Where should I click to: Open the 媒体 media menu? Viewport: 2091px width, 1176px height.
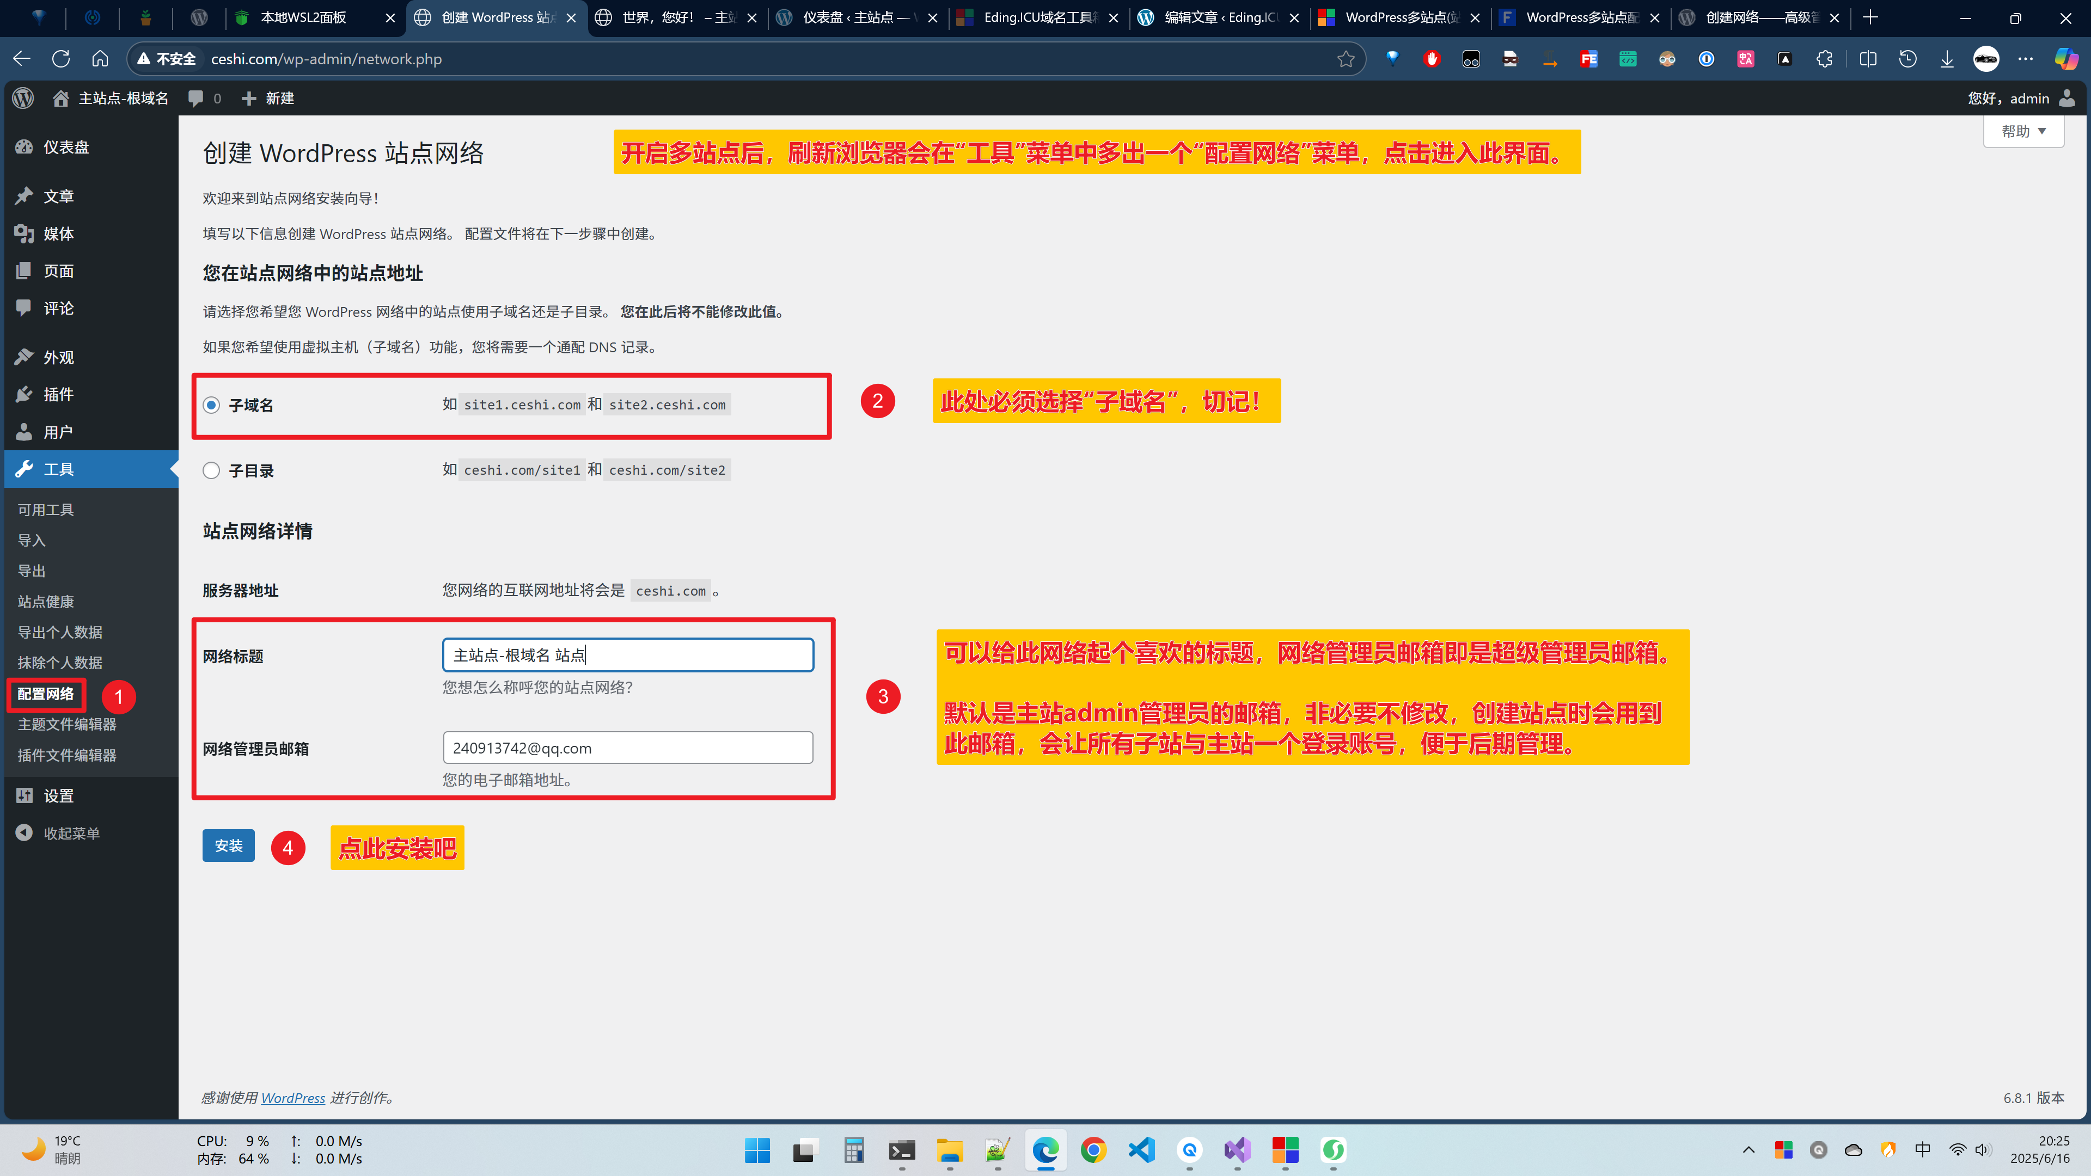tap(91, 234)
